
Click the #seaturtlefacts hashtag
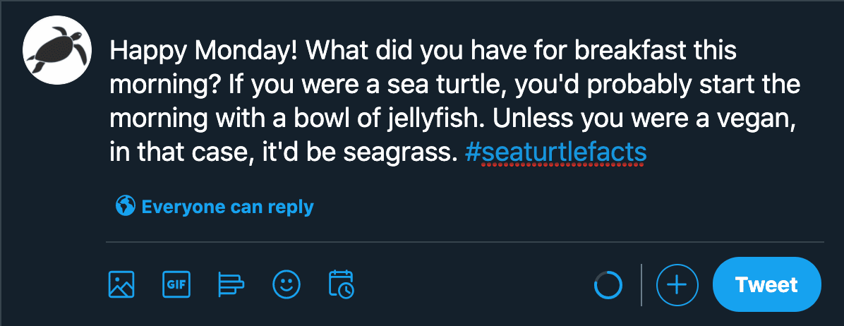click(555, 153)
